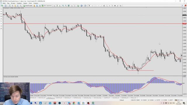Open the Файл menu

point(4,3)
